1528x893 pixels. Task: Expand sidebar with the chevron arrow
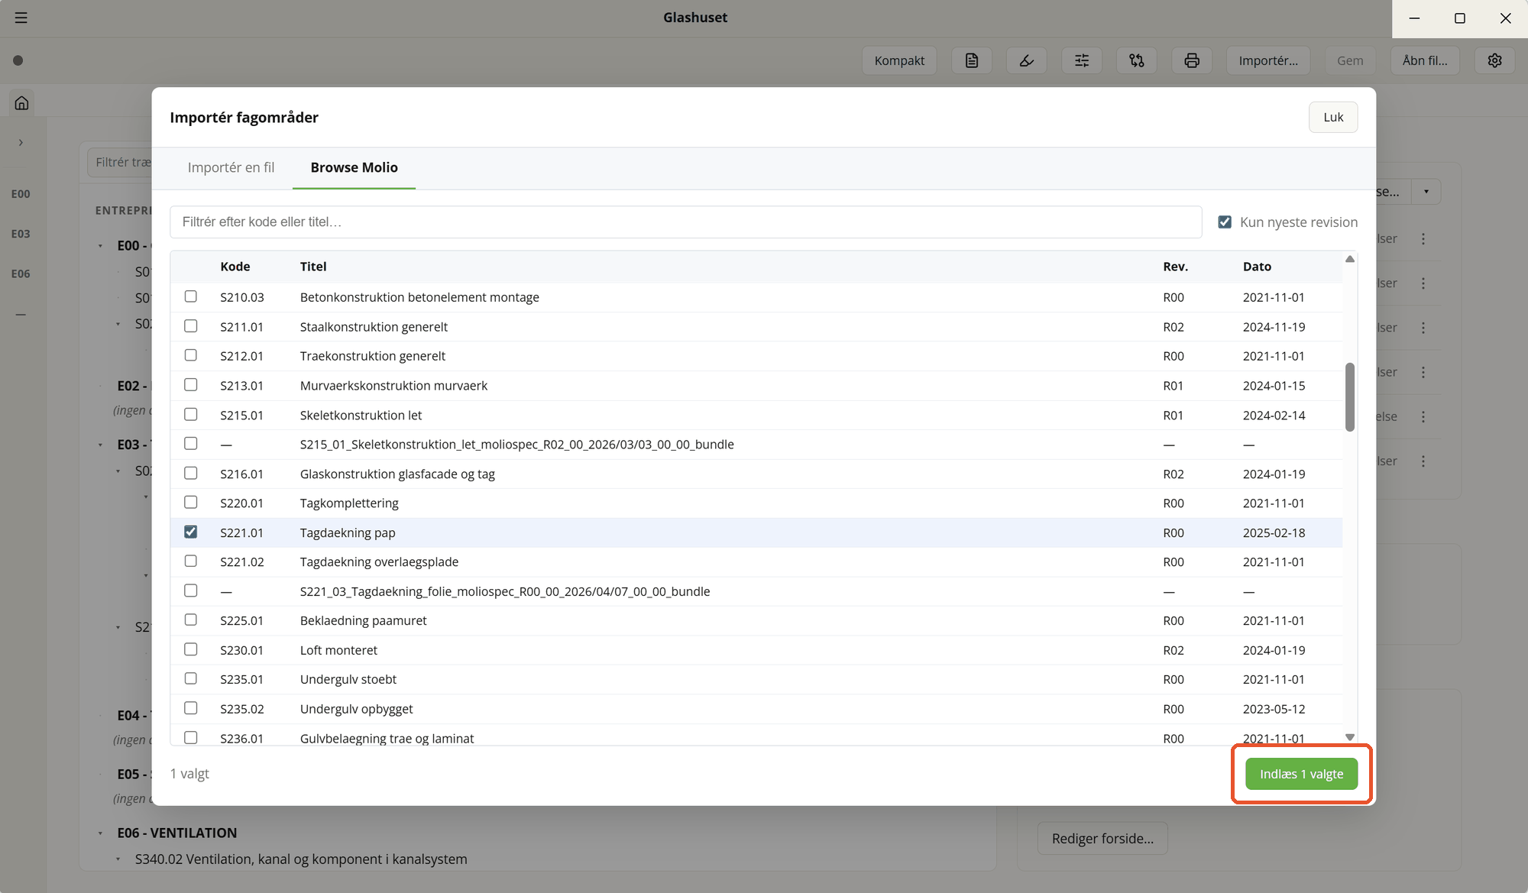pyautogui.click(x=21, y=142)
